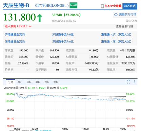Click the 最低价 value 126.400
Screen dimensions: 141x131
(54, 57)
